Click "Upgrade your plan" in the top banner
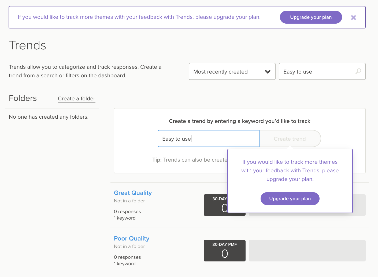Image resolution: width=378 pixels, height=277 pixels. click(311, 17)
